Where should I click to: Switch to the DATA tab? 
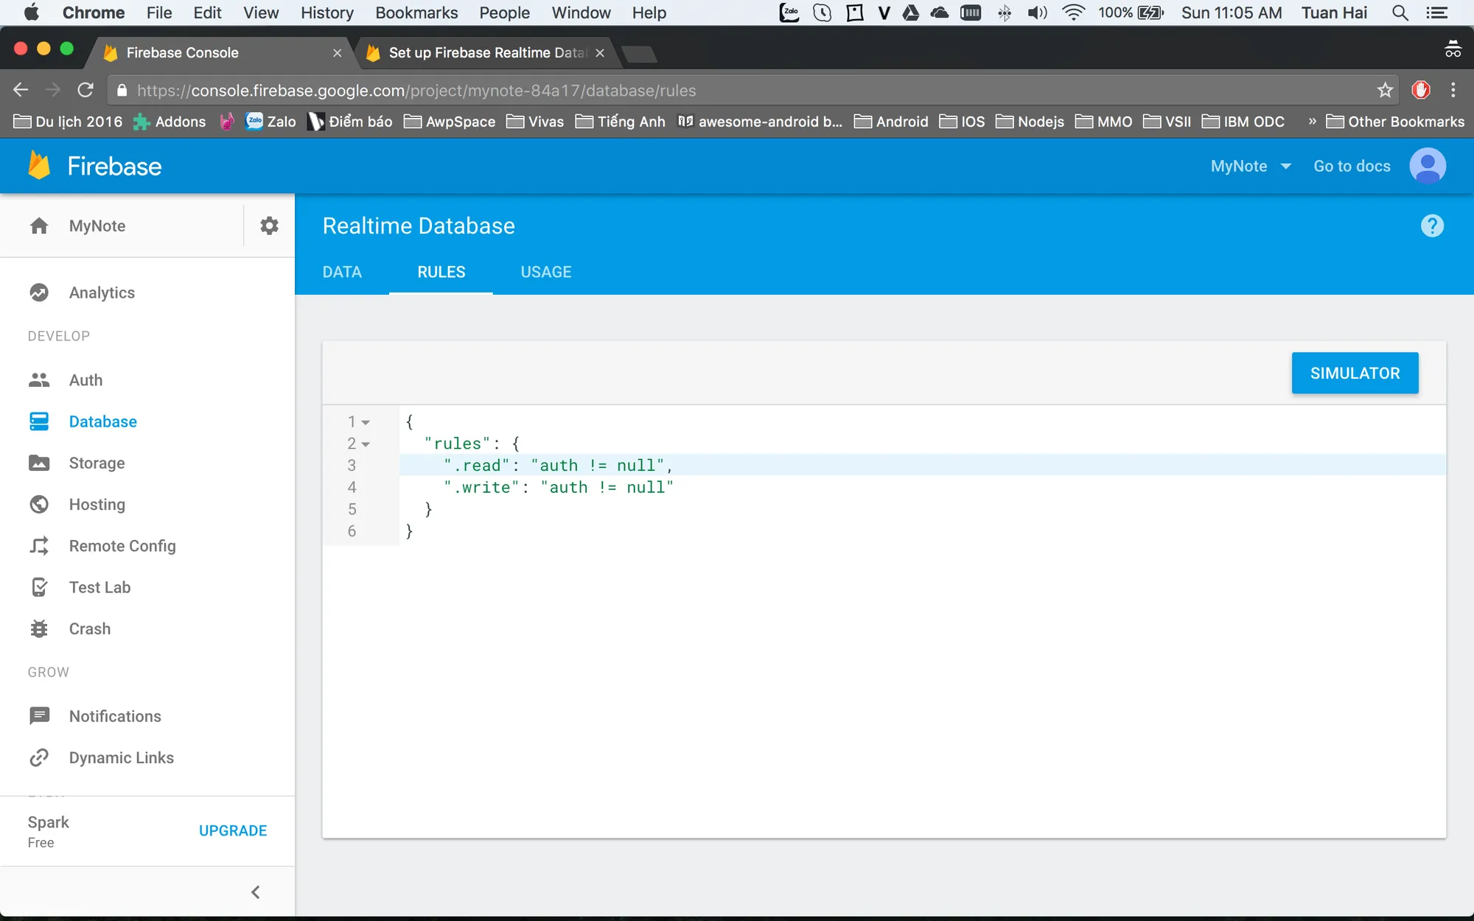coord(342,272)
